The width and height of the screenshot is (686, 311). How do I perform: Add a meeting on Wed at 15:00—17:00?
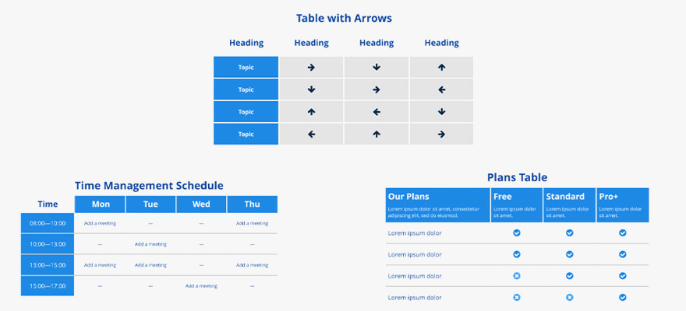(x=201, y=286)
